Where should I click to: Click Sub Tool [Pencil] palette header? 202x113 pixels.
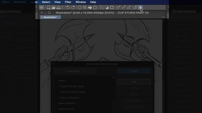pyautogui.click(x=10, y=12)
